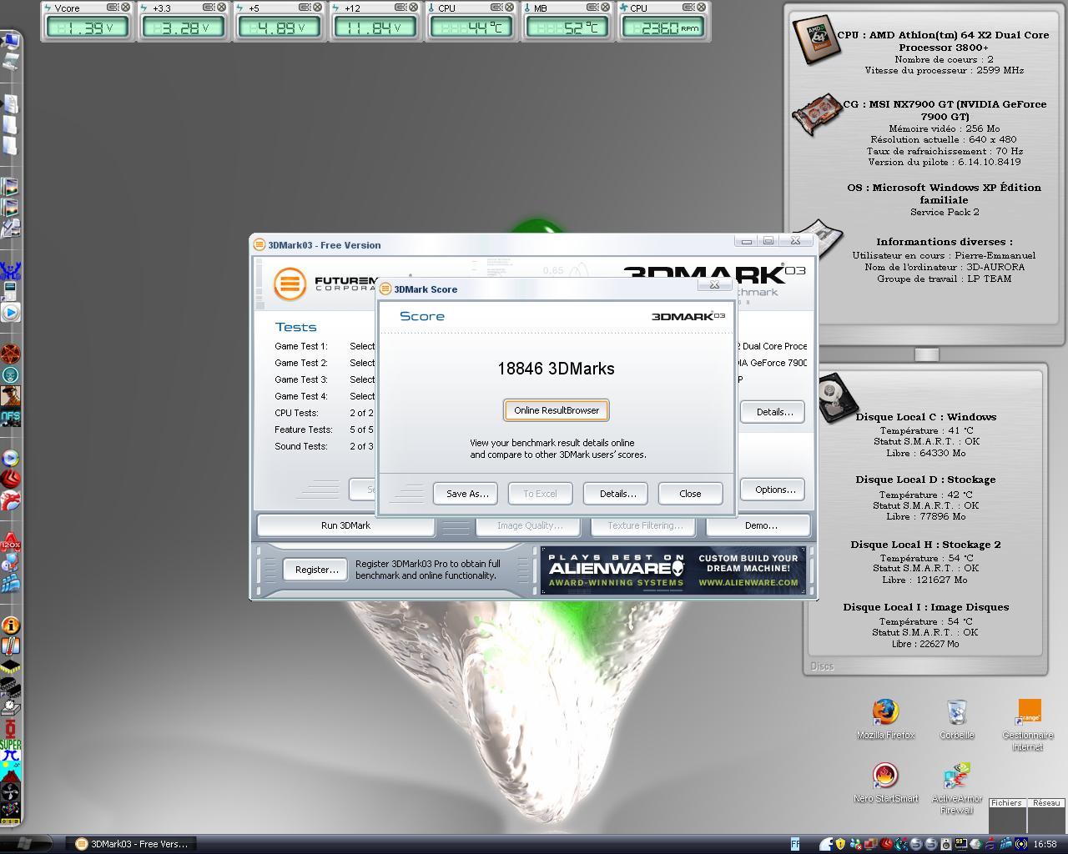
Task: Open settings of the +3.3 voltage gadget
Action: 209,8
